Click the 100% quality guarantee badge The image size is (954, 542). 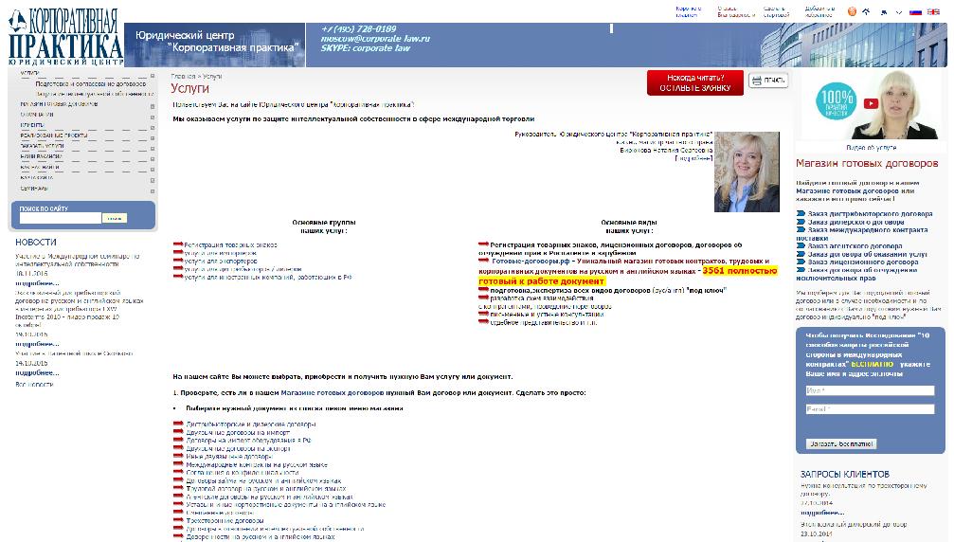tap(836, 102)
